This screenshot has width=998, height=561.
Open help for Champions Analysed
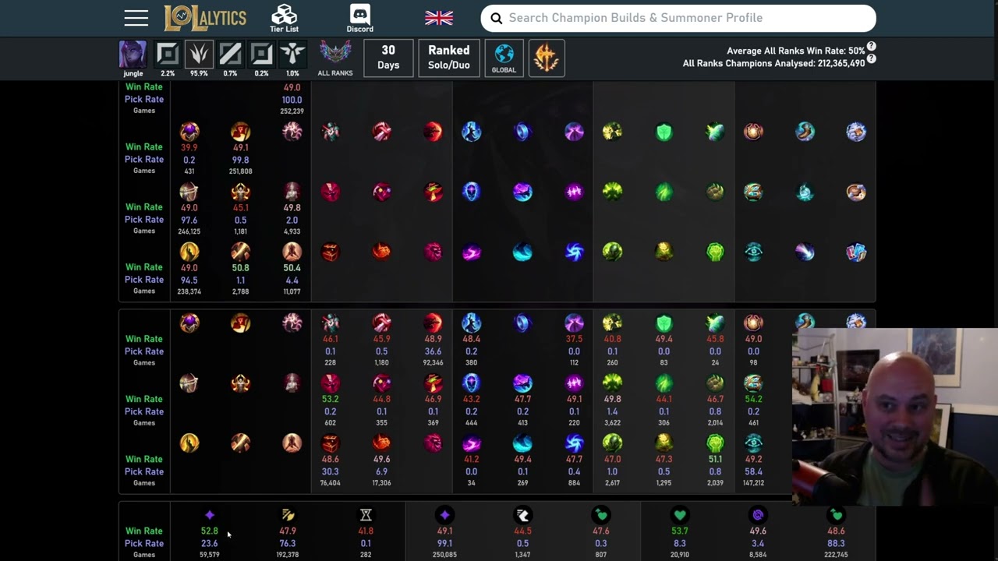point(872,59)
